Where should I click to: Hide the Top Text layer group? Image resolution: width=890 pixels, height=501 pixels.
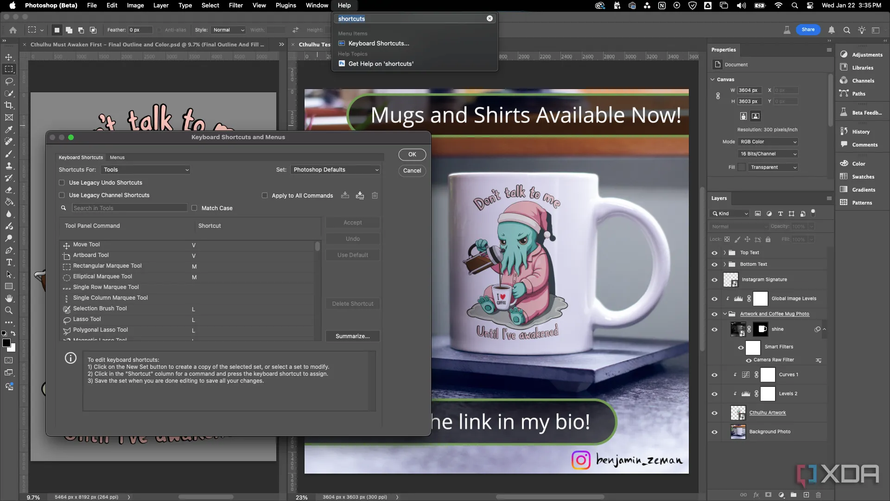click(714, 253)
